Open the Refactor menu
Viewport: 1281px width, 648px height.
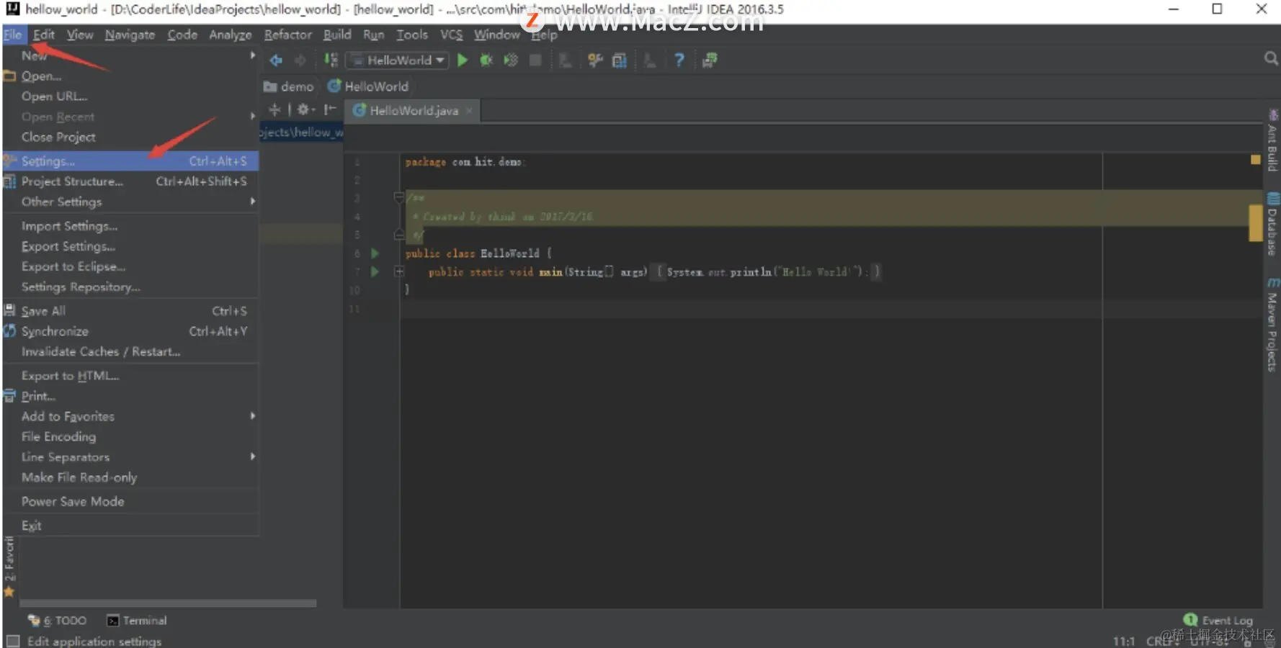coord(287,35)
